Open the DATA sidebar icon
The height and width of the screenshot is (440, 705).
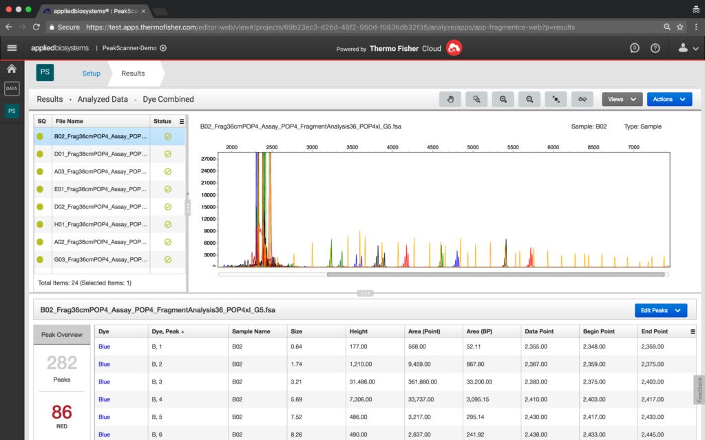12,89
